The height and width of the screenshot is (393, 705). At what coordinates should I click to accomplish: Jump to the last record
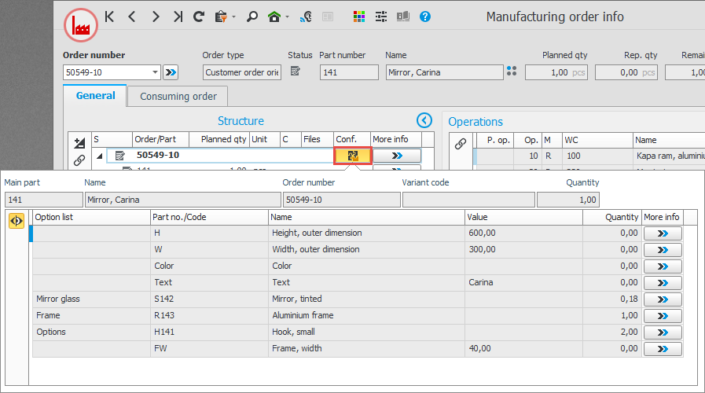pos(178,17)
